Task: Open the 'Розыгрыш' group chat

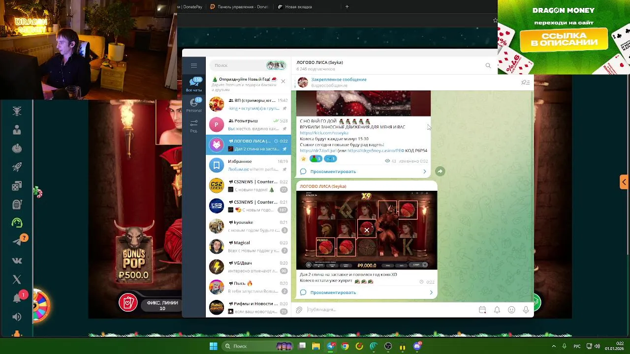Action: click(249, 124)
